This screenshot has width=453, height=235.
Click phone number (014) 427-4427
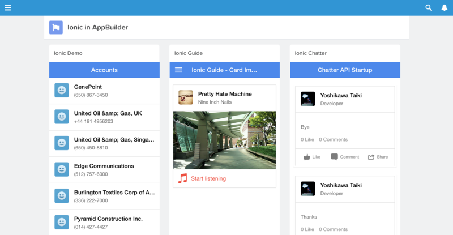tap(91, 227)
